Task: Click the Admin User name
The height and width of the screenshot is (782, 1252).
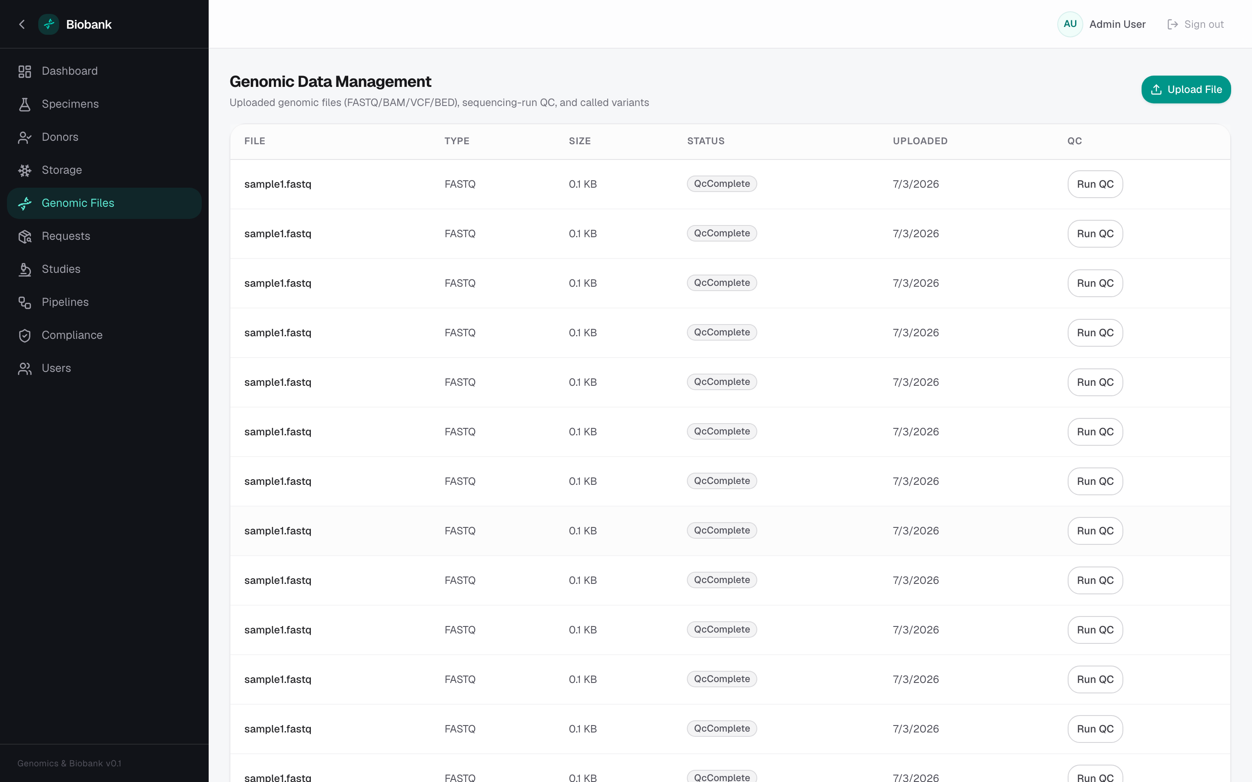Action: (x=1117, y=24)
